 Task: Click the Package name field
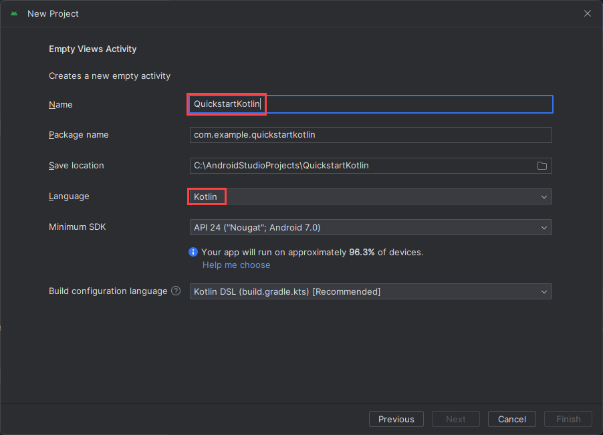click(370, 135)
